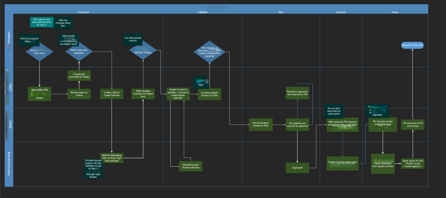446x198 pixels.
Task: Click the 'Approved' process box
Action: click(297, 168)
